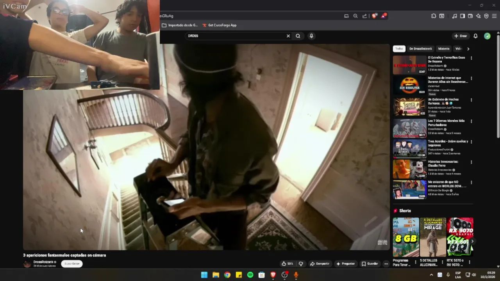Click the Guardar button
The image size is (500, 281).
click(370, 264)
